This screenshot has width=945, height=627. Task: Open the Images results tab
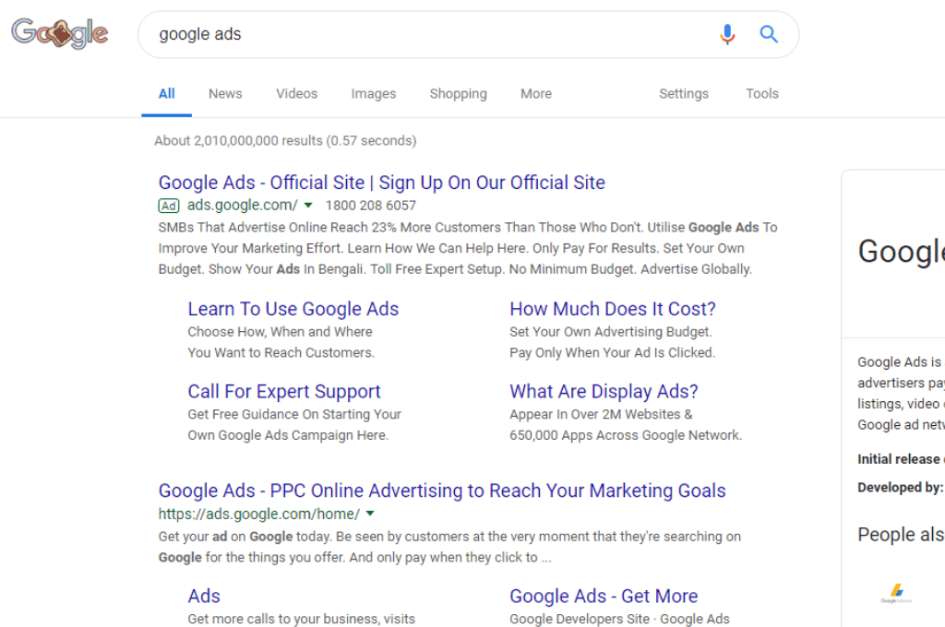point(374,94)
